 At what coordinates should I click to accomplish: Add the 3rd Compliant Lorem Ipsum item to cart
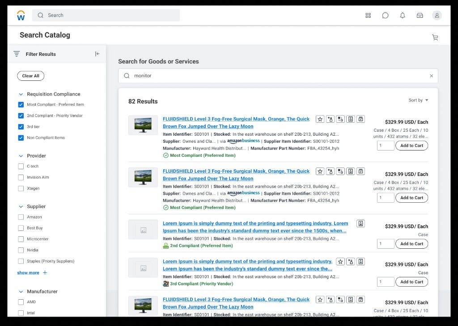point(411,282)
